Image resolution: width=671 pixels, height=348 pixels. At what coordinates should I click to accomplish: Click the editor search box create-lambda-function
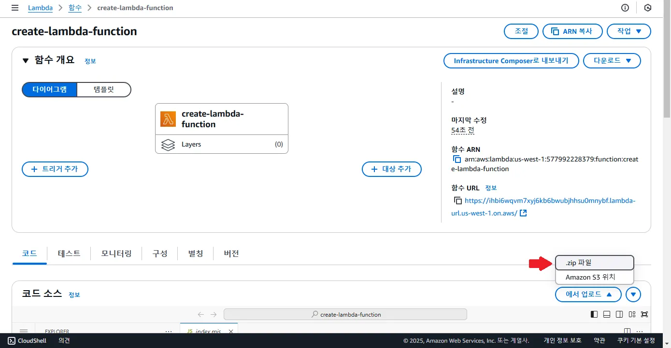pyautogui.click(x=345, y=314)
